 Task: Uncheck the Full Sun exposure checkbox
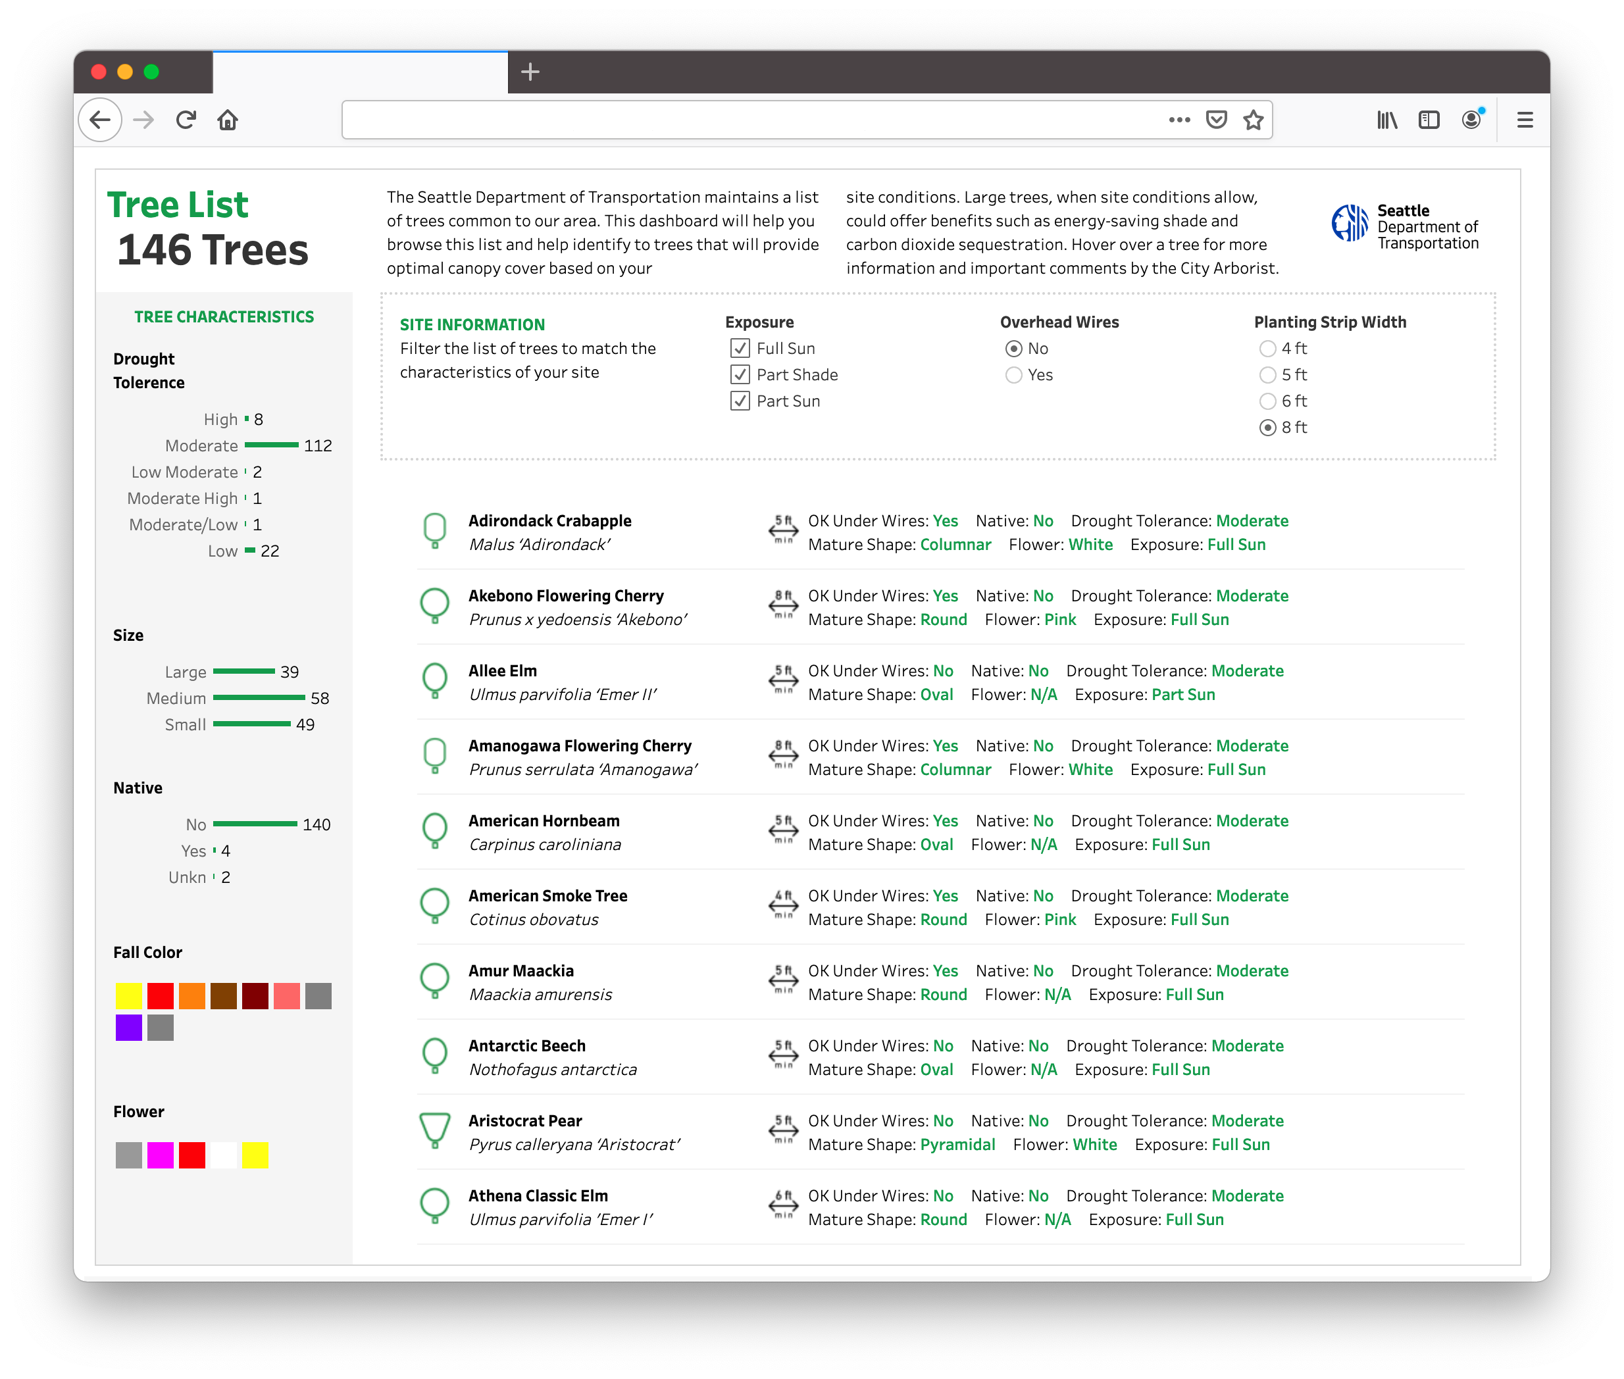[x=740, y=349]
